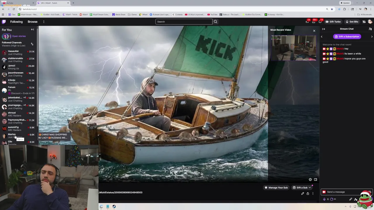Open the 7TV extension icon

(x=364, y=22)
